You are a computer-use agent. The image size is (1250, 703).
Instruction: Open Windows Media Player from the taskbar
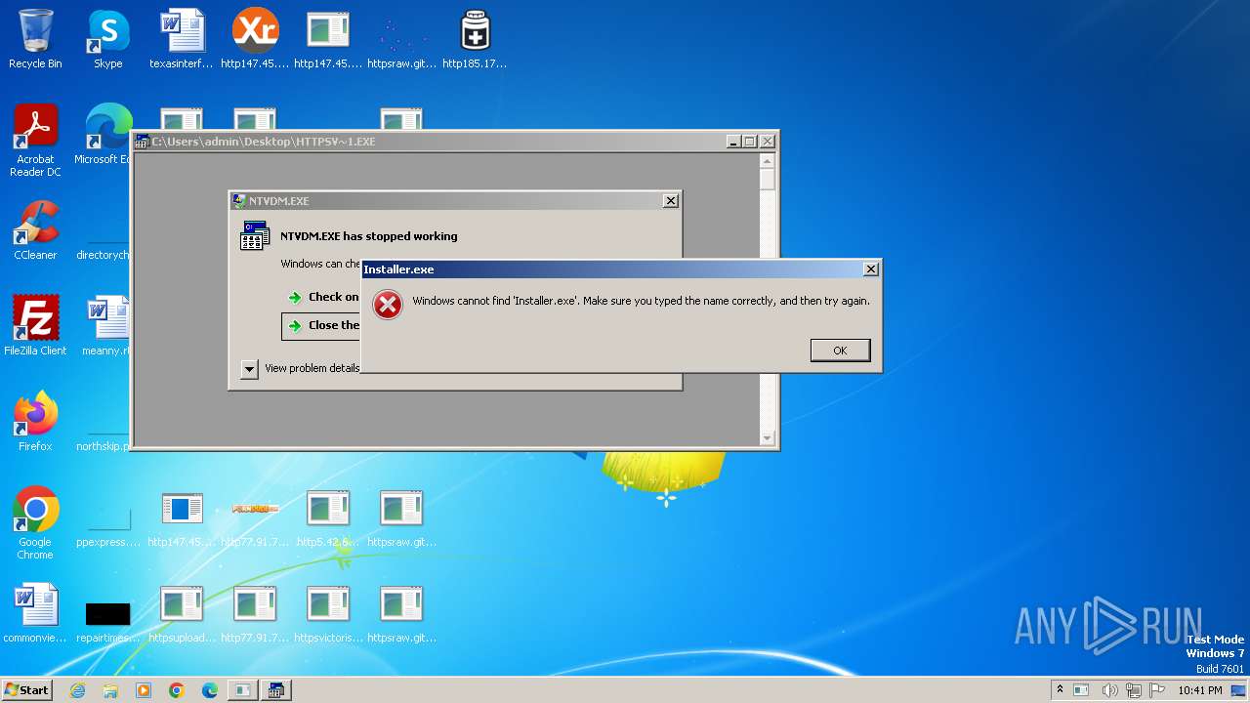(144, 690)
